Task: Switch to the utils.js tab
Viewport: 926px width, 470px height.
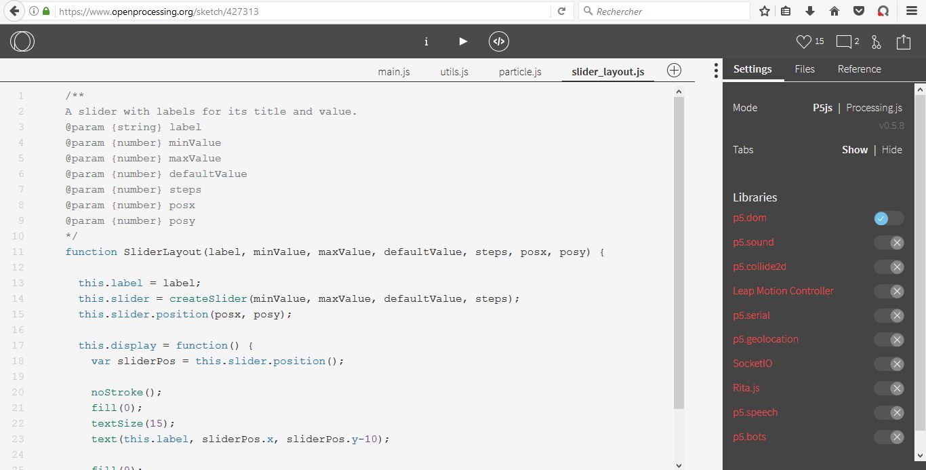Action: click(x=454, y=71)
